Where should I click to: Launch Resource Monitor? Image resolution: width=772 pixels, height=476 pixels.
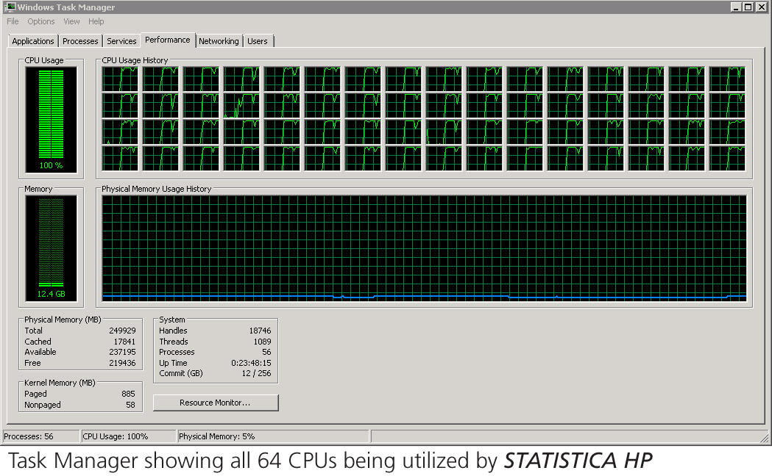click(215, 402)
